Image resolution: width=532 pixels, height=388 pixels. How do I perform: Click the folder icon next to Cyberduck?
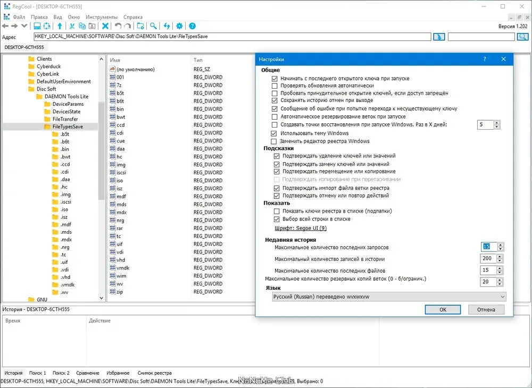coord(31,66)
